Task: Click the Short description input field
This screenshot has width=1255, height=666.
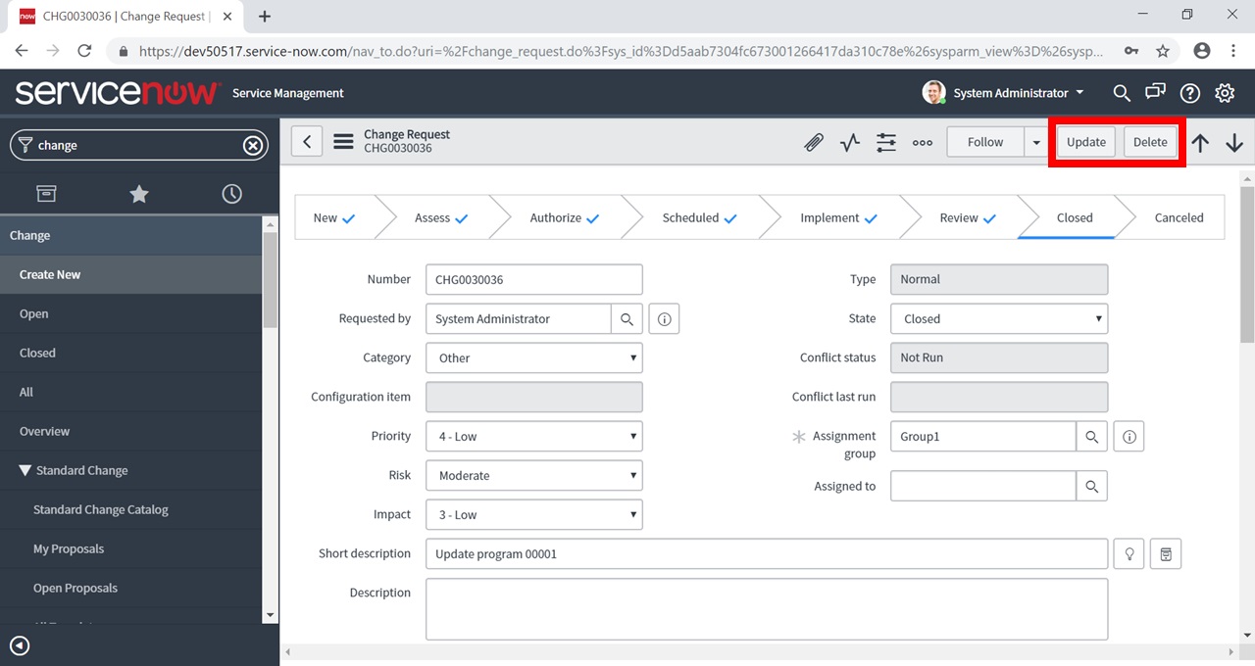Action: tap(767, 554)
